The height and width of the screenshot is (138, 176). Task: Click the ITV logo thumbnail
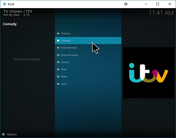coord(148,73)
